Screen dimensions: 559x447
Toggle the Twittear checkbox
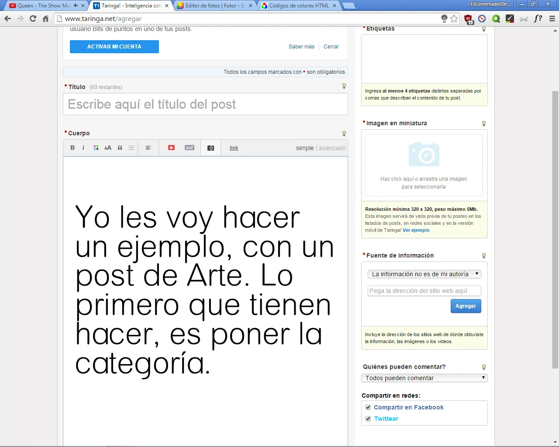(368, 419)
